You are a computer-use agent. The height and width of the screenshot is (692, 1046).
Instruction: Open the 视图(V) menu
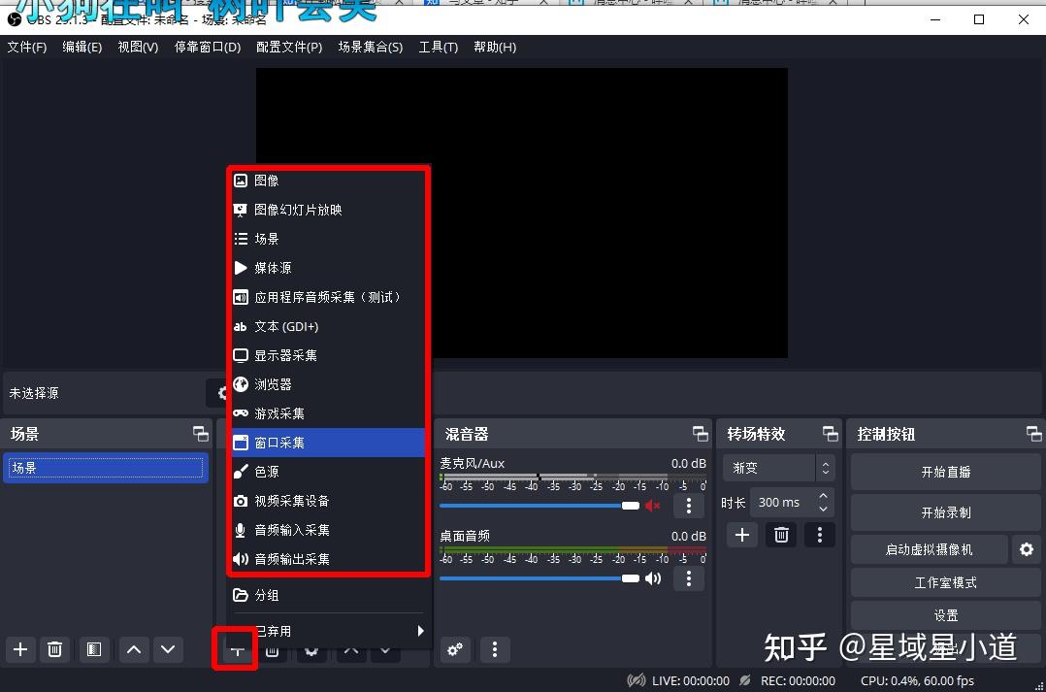pos(138,47)
